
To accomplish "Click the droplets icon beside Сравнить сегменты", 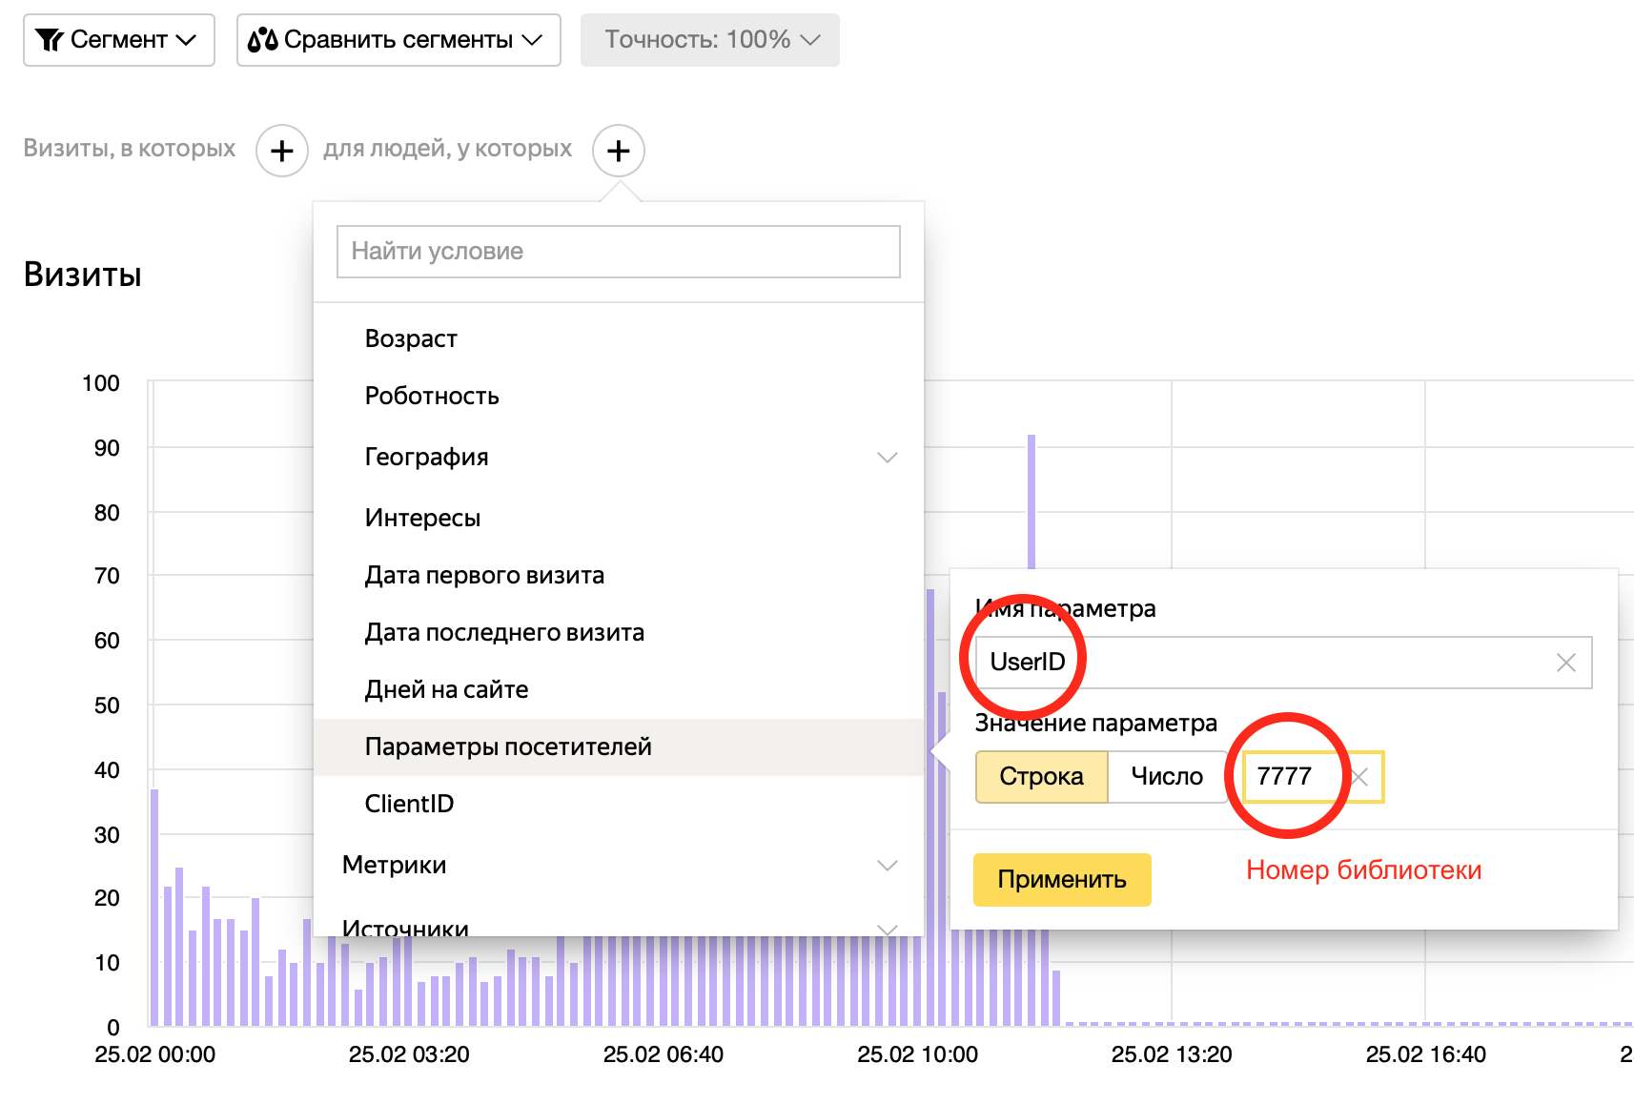I will pyautogui.click(x=263, y=40).
